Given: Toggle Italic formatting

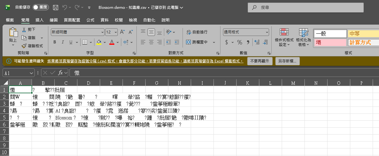Looking at the screenshot, I should [63, 42].
